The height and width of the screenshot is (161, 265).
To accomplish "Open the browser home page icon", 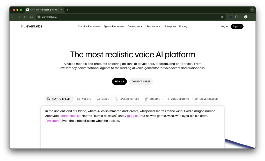I will pos(31,17).
